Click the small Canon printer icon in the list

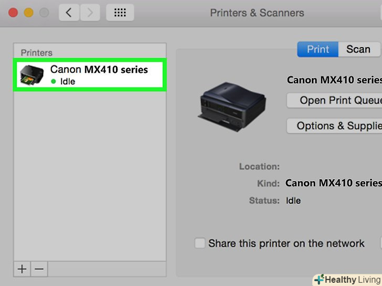(x=32, y=74)
